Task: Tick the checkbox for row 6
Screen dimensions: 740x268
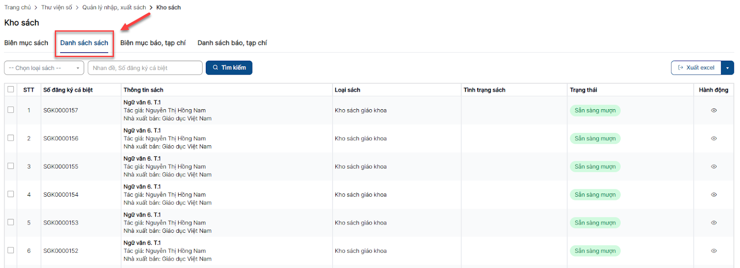Action: (x=11, y=250)
